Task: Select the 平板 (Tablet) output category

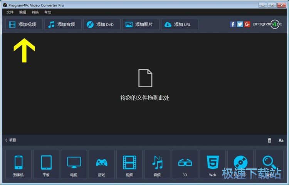Action: (46, 164)
